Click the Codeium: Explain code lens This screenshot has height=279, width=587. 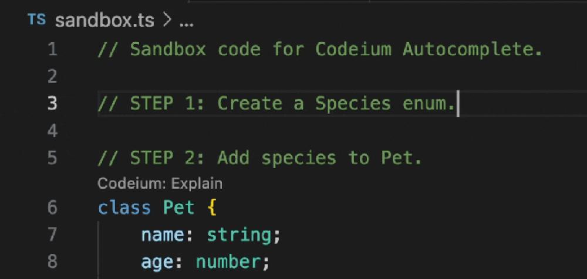pyautogui.click(x=160, y=183)
